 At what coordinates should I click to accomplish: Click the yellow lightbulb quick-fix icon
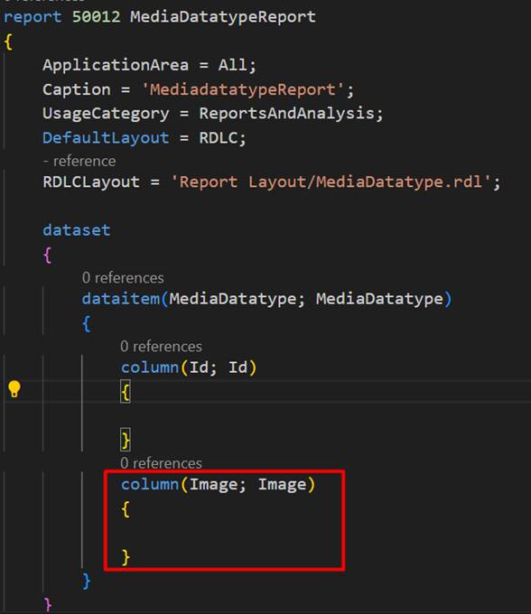[x=14, y=389]
